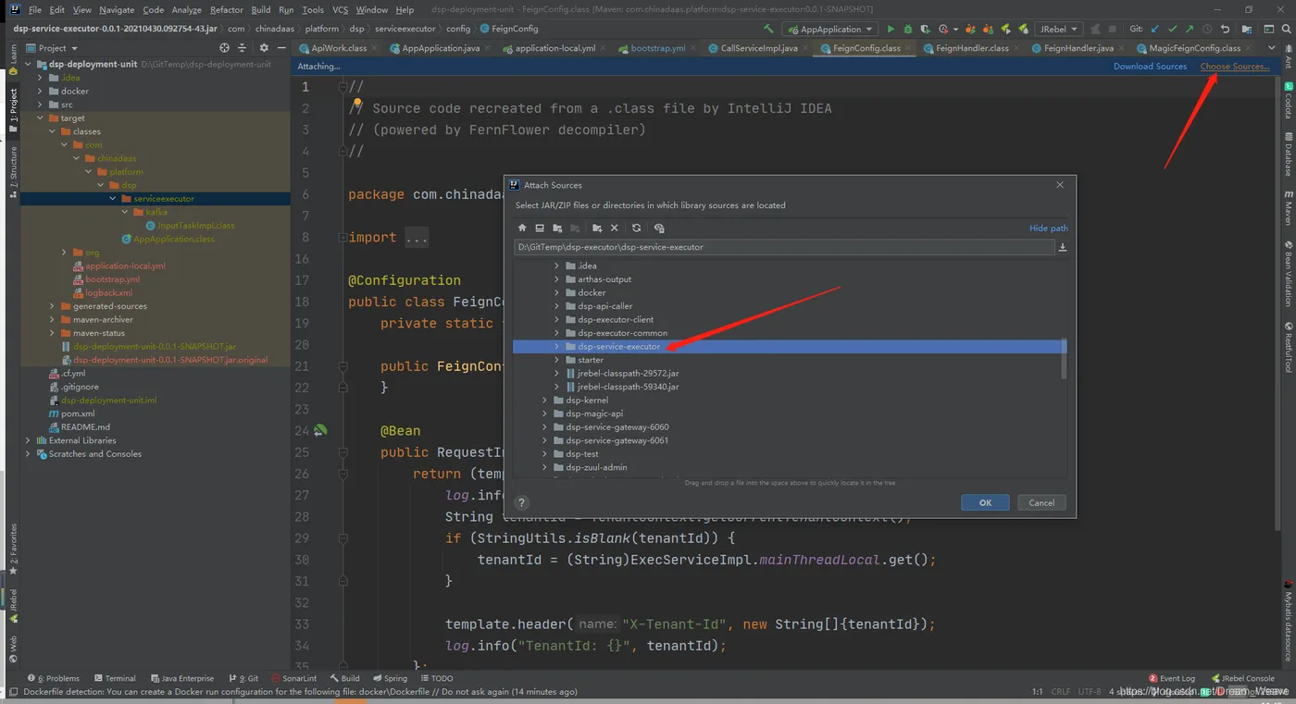Screen dimensions: 1296x704
Task: Click Refresh icon in Attach Sources toolbar
Action: point(636,228)
